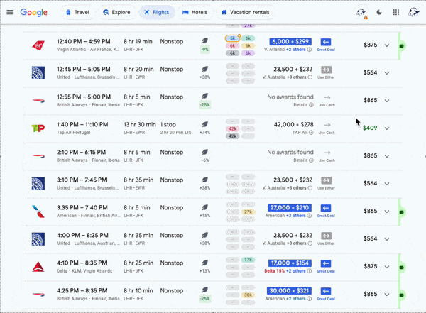Click the 30,000 + $321 award price
Image resolution: width=426 pixels, height=313 pixels.
coord(289,291)
